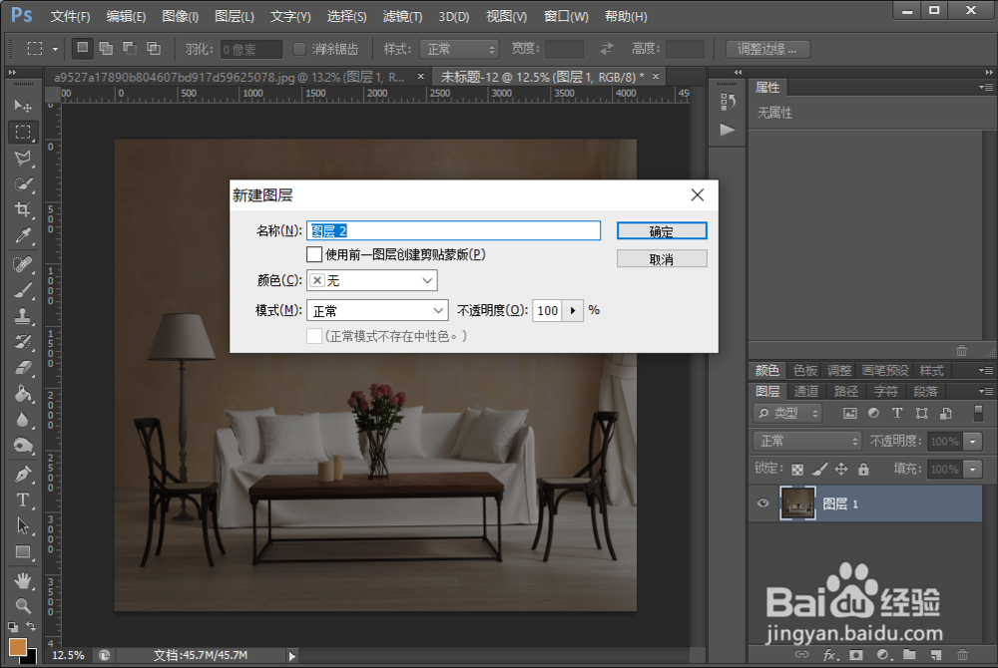
Task: Select the Paint Bucket tool
Action: [x=23, y=394]
